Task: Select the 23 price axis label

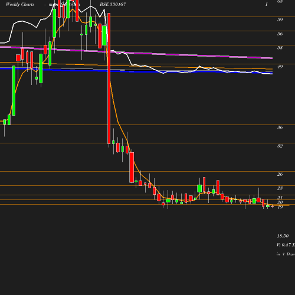Action: point(280,188)
